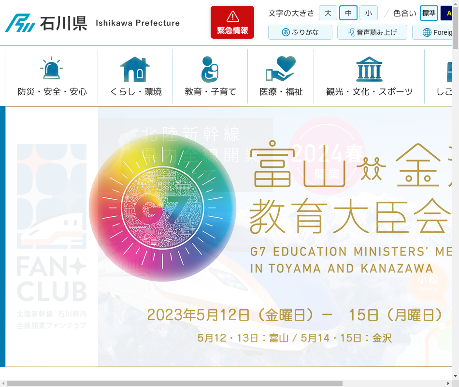This screenshot has height=387, width=459.
Task: Set text size to medium (中)
Action: (348, 13)
